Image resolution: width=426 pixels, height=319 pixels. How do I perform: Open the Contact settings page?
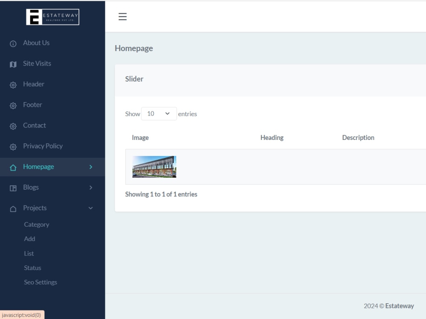click(x=34, y=125)
